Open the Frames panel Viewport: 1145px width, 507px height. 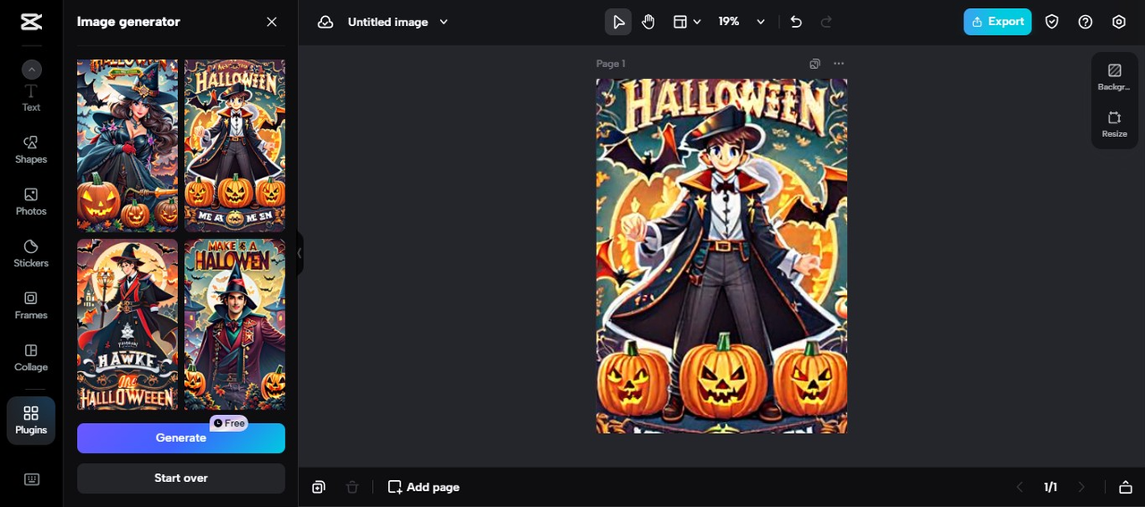(31, 306)
